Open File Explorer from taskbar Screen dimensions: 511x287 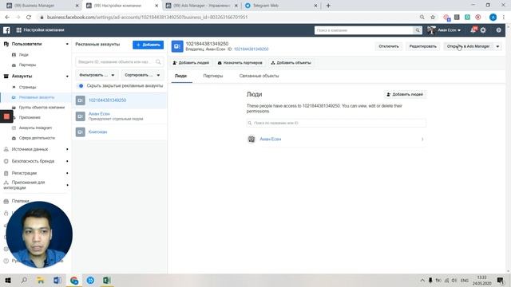point(41,280)
